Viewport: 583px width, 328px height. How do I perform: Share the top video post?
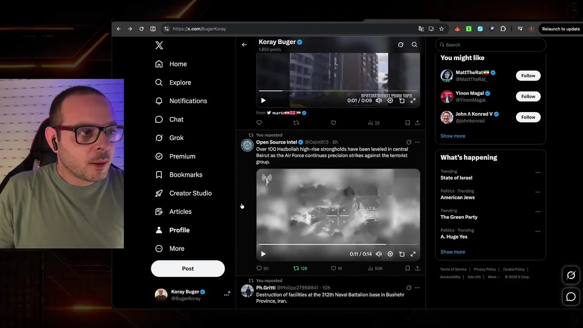[x=417, y=123]
